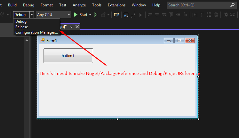
Task: Click the Form1 title text
Action: [52, 41]
